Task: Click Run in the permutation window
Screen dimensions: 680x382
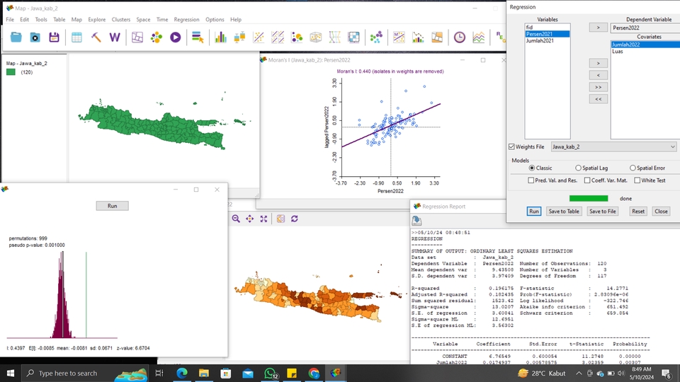Action: (x=113, y=206)
